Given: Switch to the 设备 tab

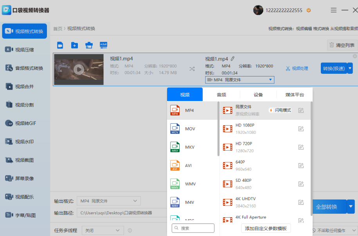Looking at the screenshot, I should (x=258, y=95).
